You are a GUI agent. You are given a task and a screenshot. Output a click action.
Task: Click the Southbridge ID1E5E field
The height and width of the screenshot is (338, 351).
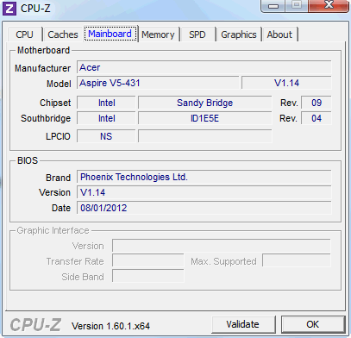point(204,118)
